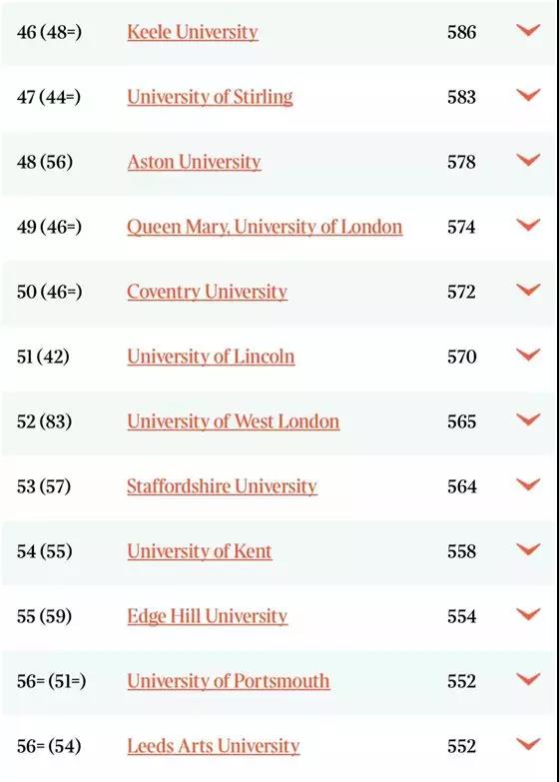Expand the University of Lincoln chevron

pyautogui.click(x=528, y=355)
